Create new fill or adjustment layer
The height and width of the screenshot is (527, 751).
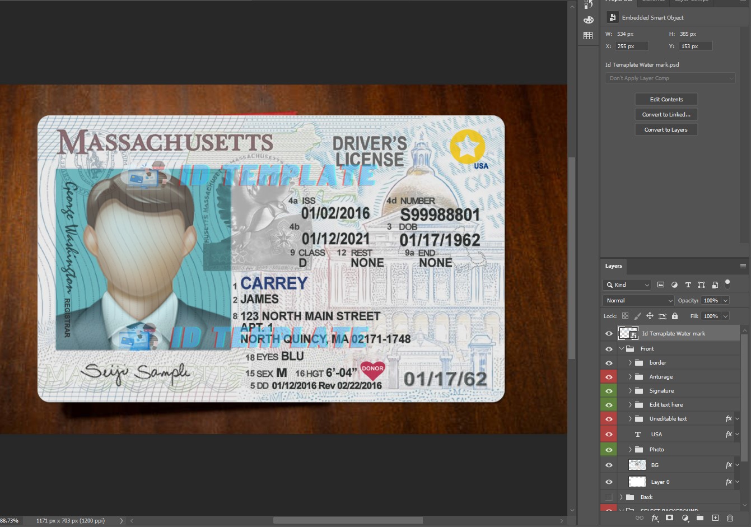click(685, 519)
